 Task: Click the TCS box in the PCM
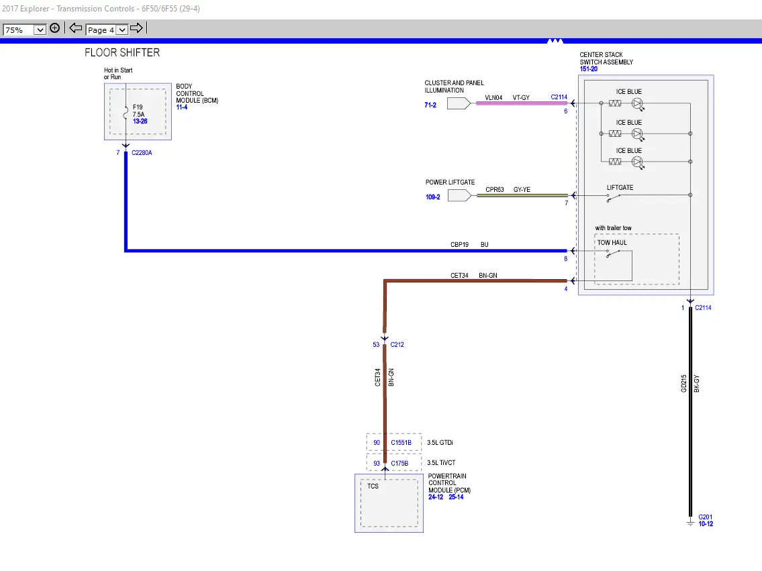coord(389,503)
